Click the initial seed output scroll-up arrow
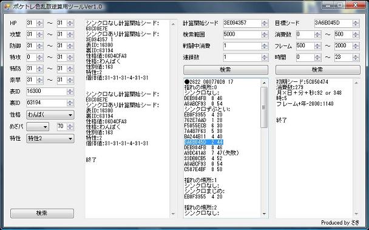This screenshot has width=369, height=230. pos(356,83)
